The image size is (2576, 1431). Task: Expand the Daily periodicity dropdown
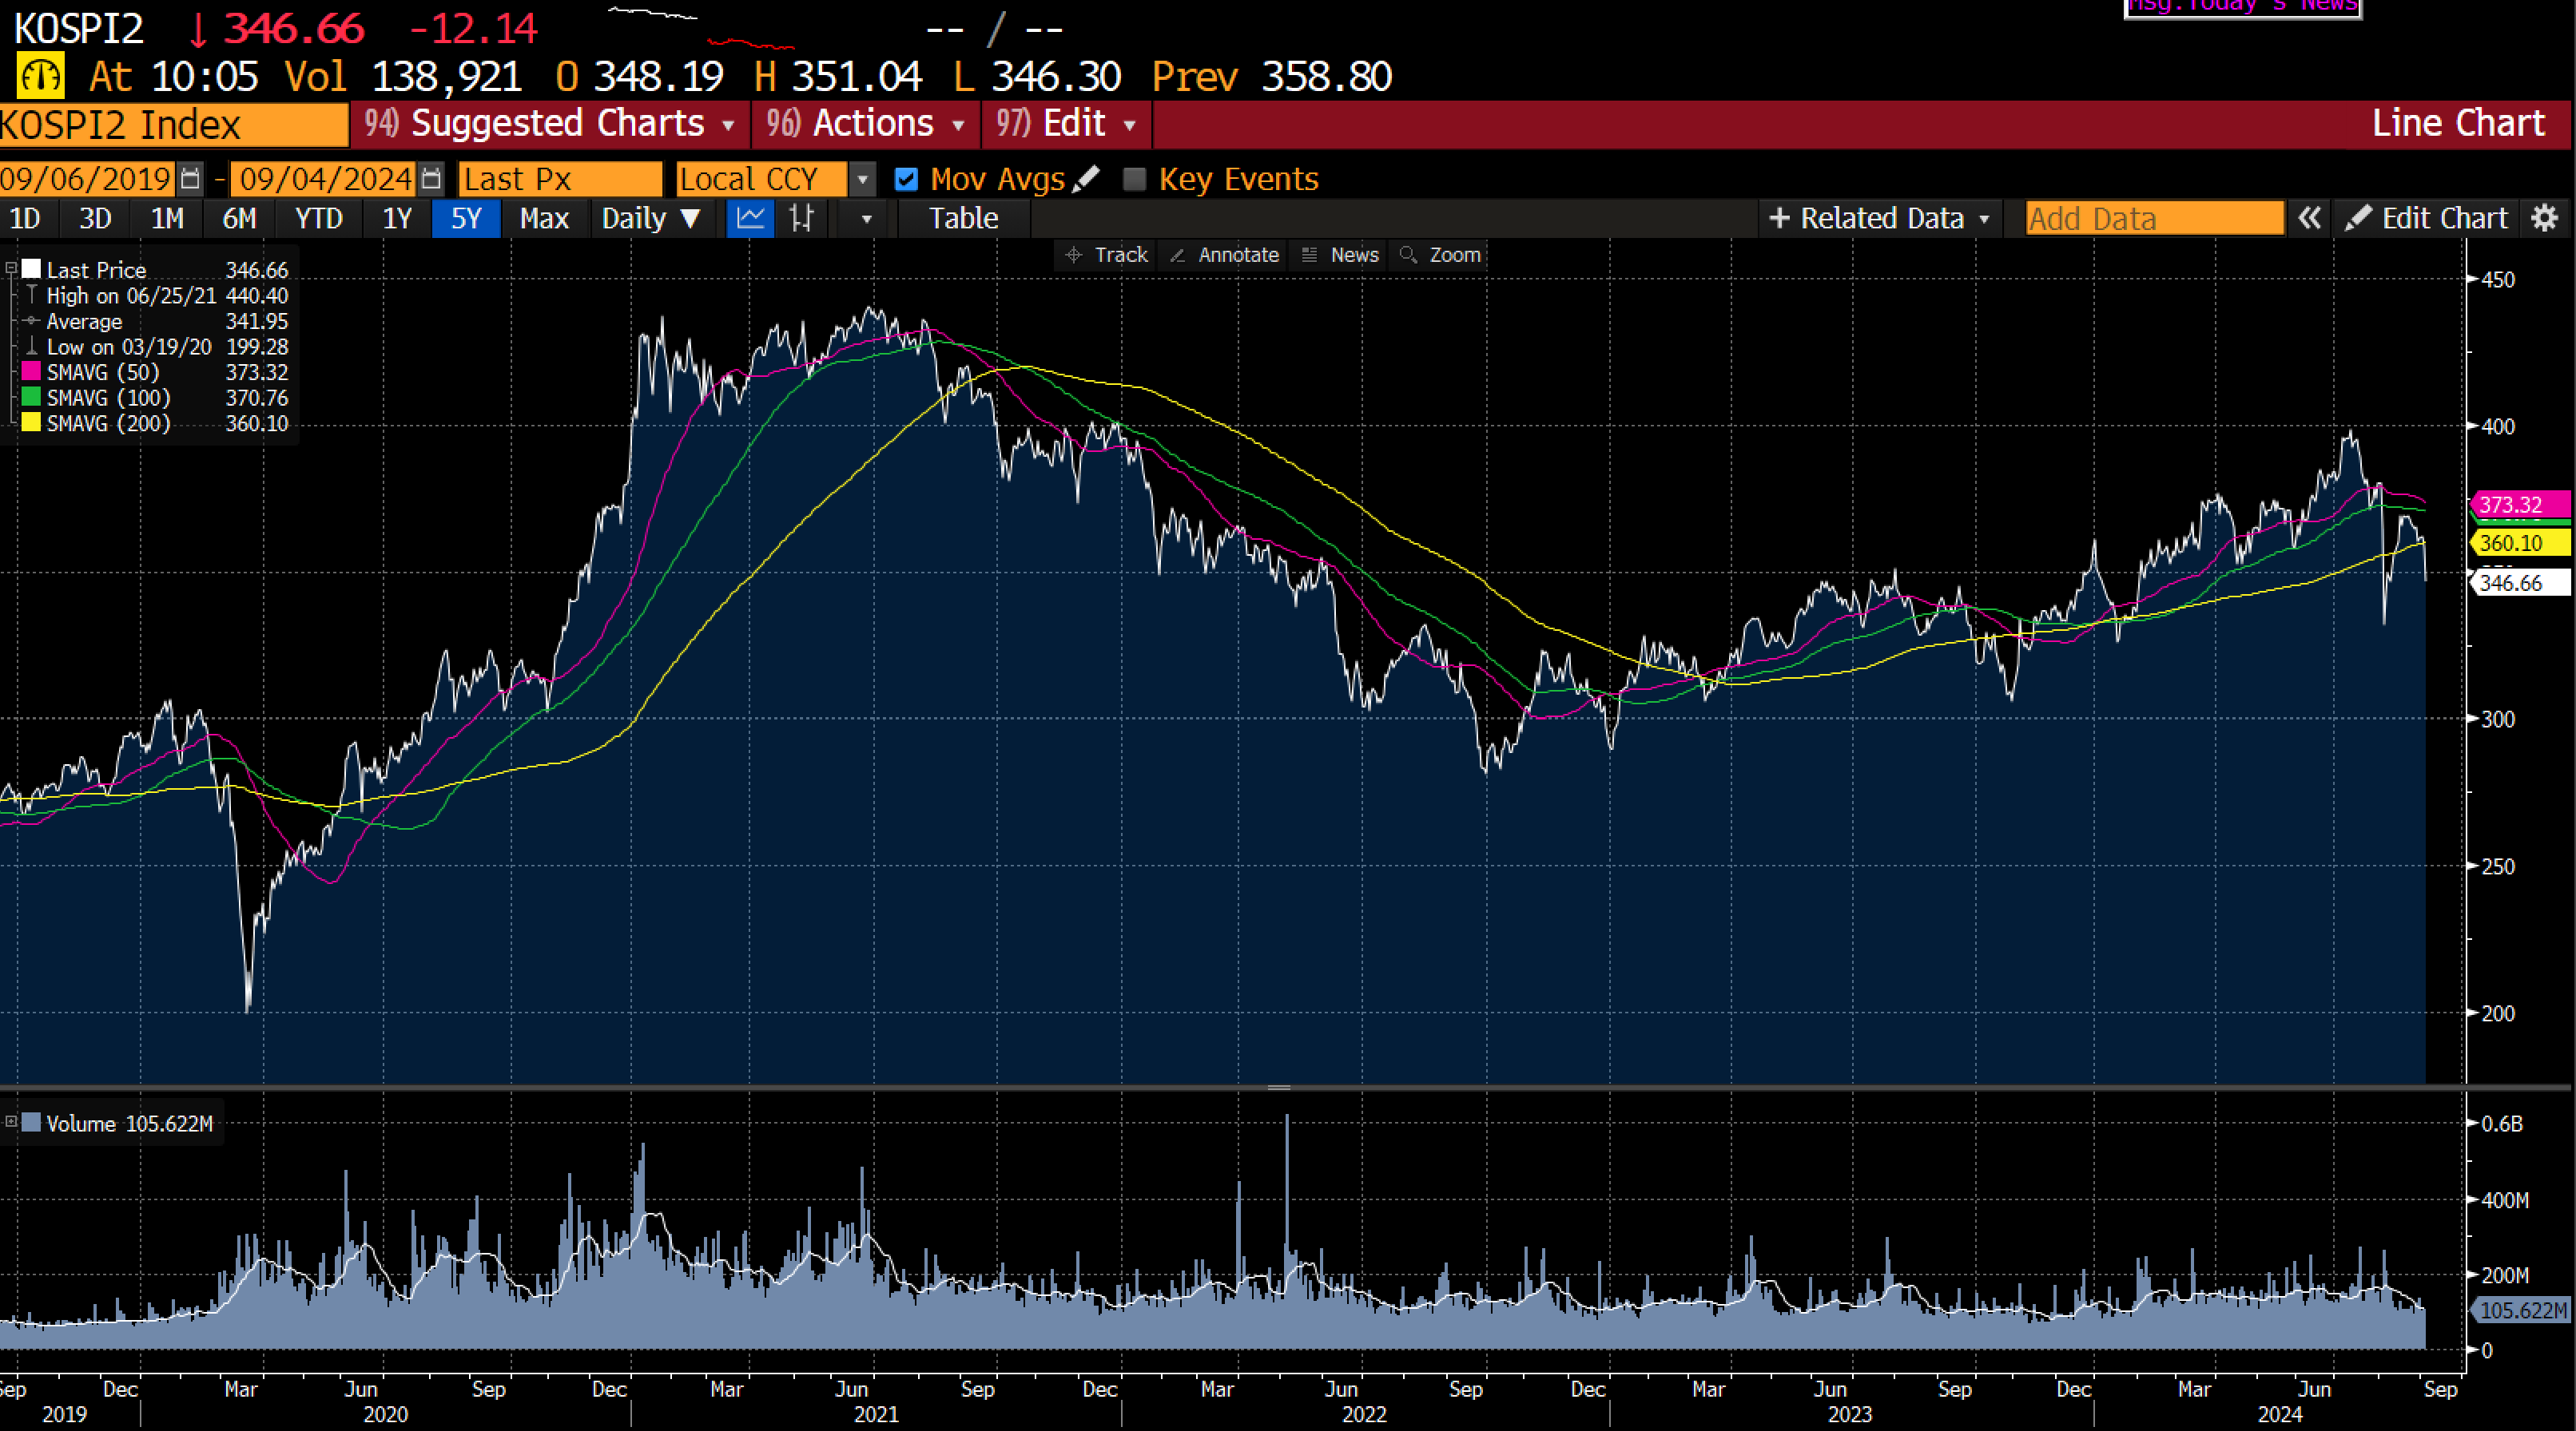click(650, 218)
